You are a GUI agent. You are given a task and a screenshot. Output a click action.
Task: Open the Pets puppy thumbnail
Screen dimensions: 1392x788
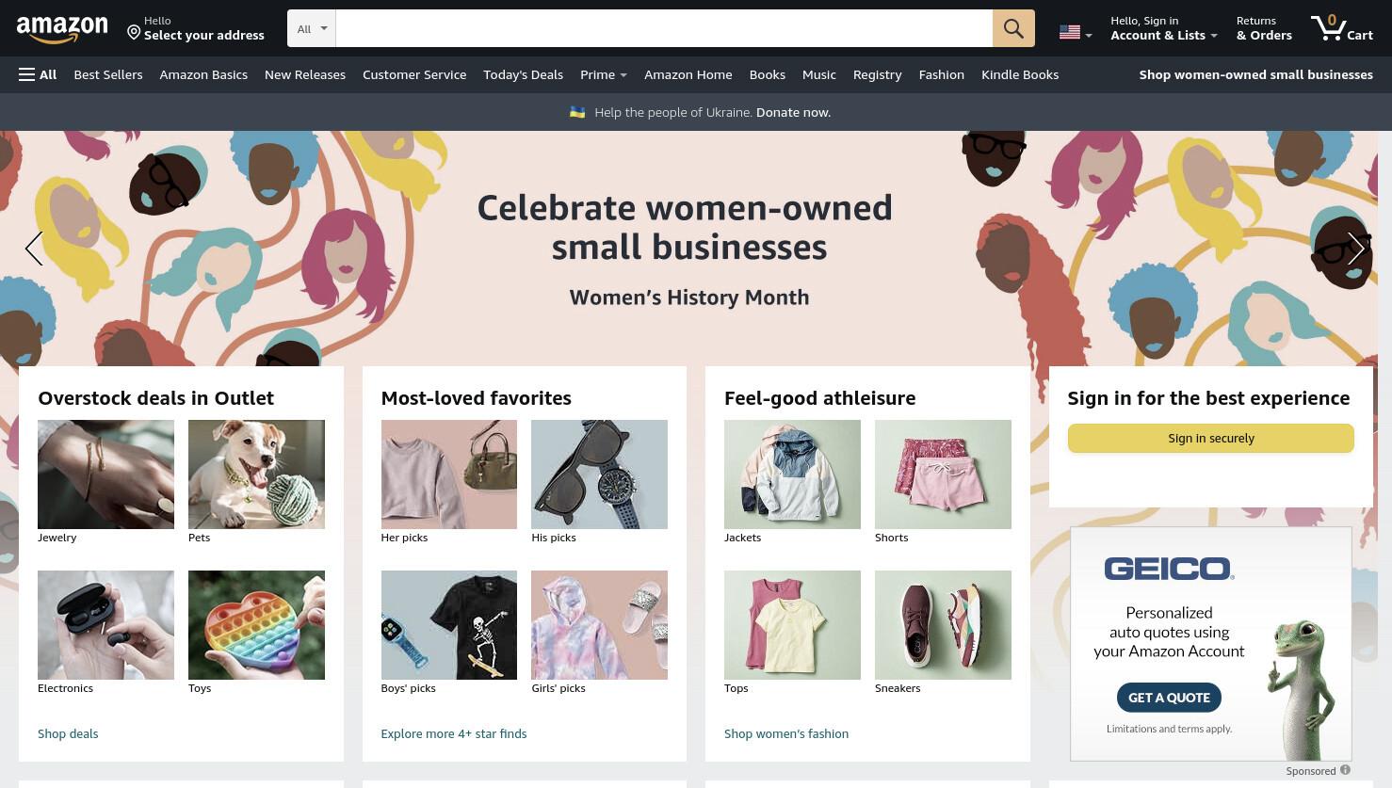coord(256,474)
